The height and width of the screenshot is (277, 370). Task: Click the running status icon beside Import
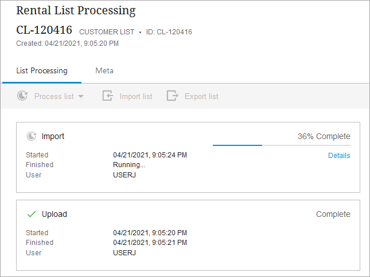(x=32, y=136)
